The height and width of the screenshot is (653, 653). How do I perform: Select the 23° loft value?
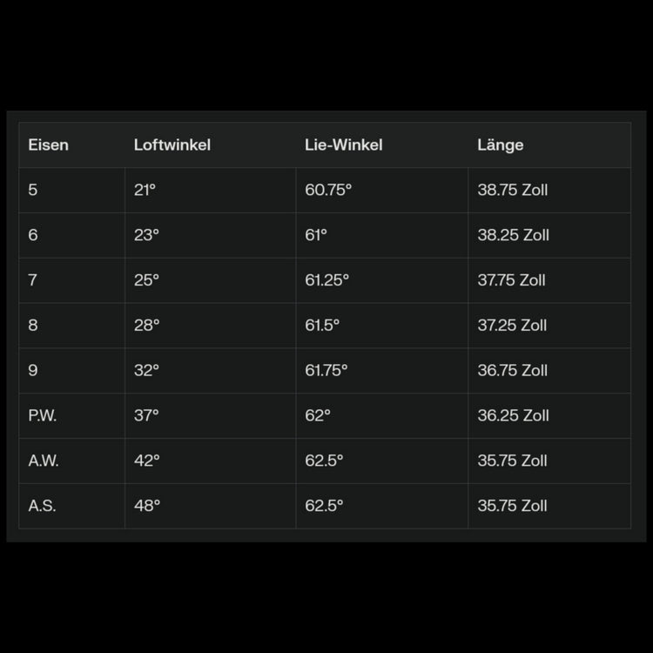[x=146, y=235]
